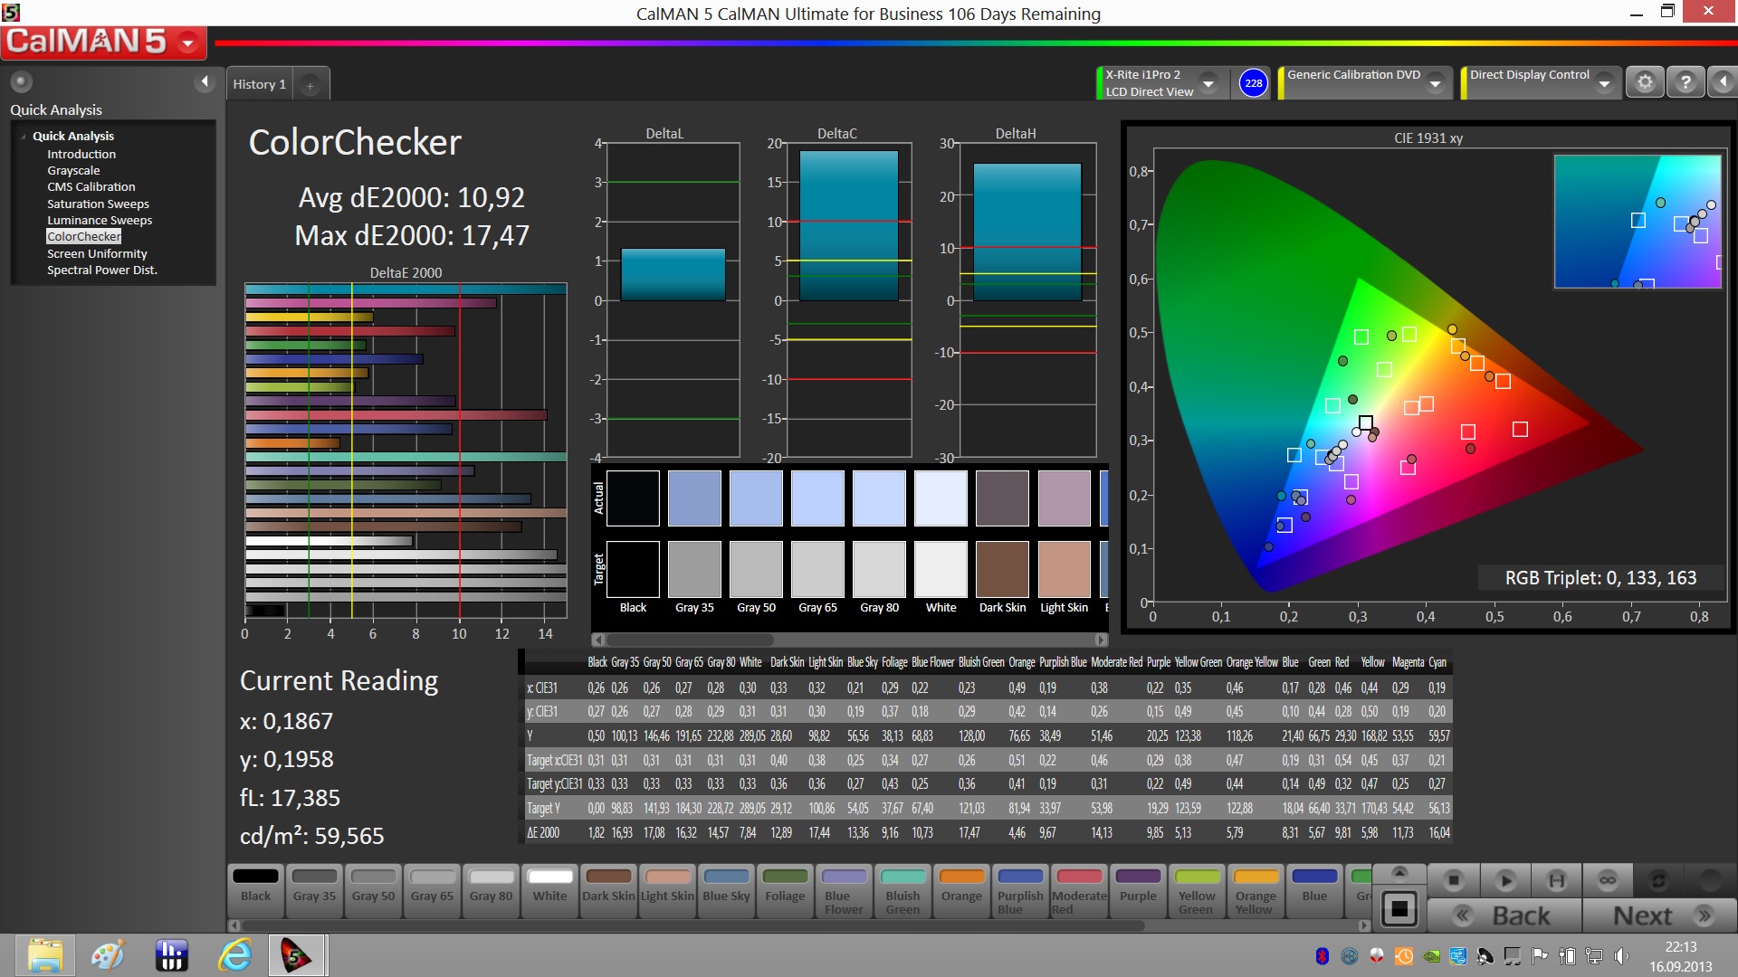Click the read single bracket icon
1738x977 pixels.
pos(1556,879)
